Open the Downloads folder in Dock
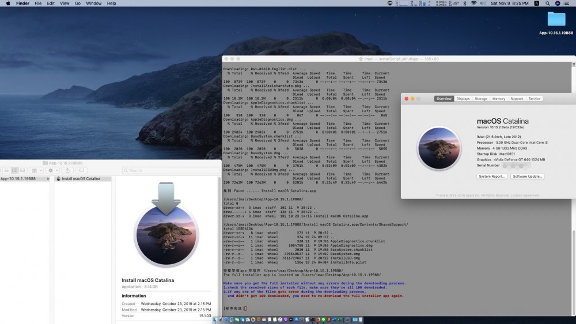Viewport: 576px width, 324px height. click(x=355, y=319)
